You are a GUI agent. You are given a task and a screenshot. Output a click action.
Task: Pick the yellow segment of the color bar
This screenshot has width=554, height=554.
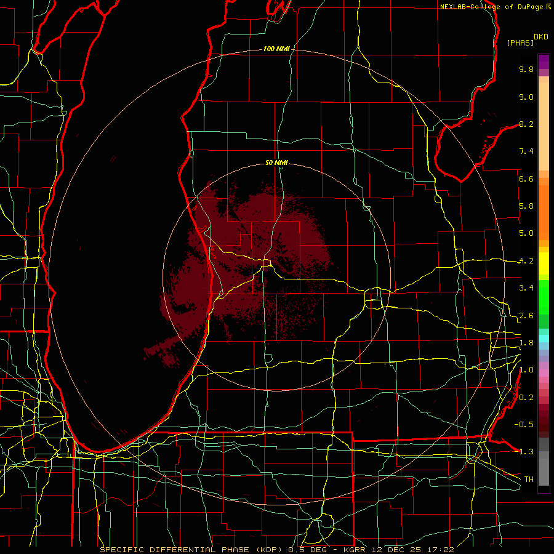click(x=544, y=263)
